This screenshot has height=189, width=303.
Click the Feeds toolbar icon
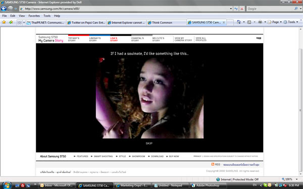coord(249,22)
